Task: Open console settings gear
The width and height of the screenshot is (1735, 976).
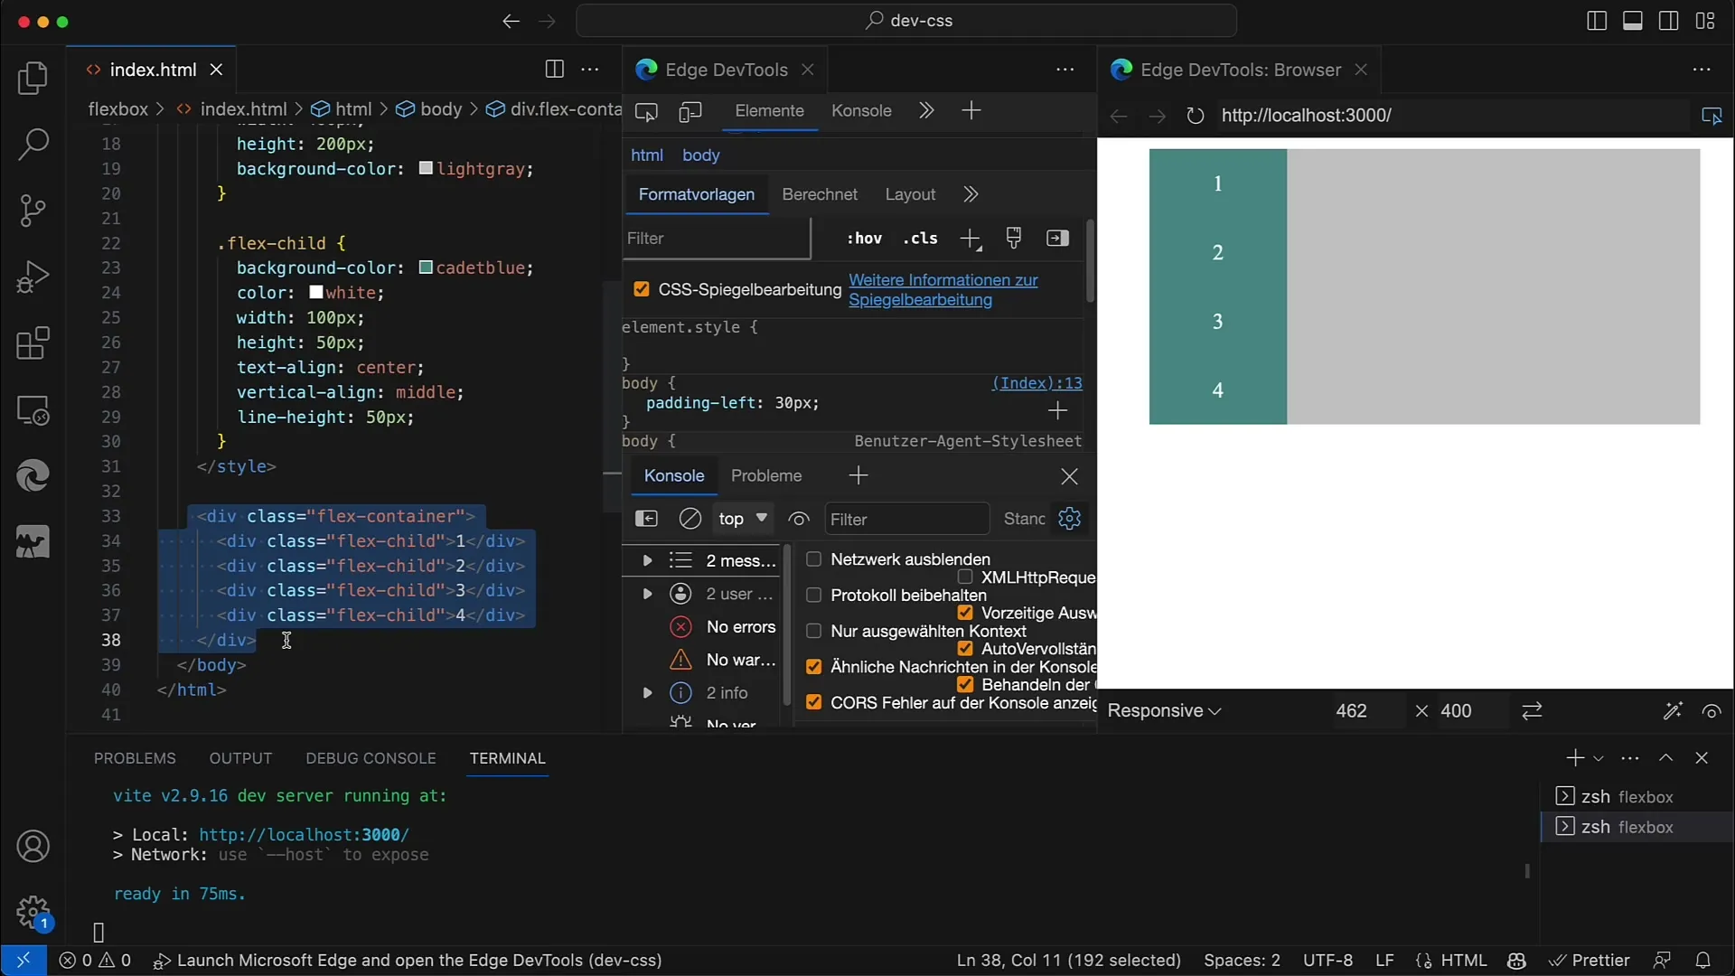Action: point(1070,519)
